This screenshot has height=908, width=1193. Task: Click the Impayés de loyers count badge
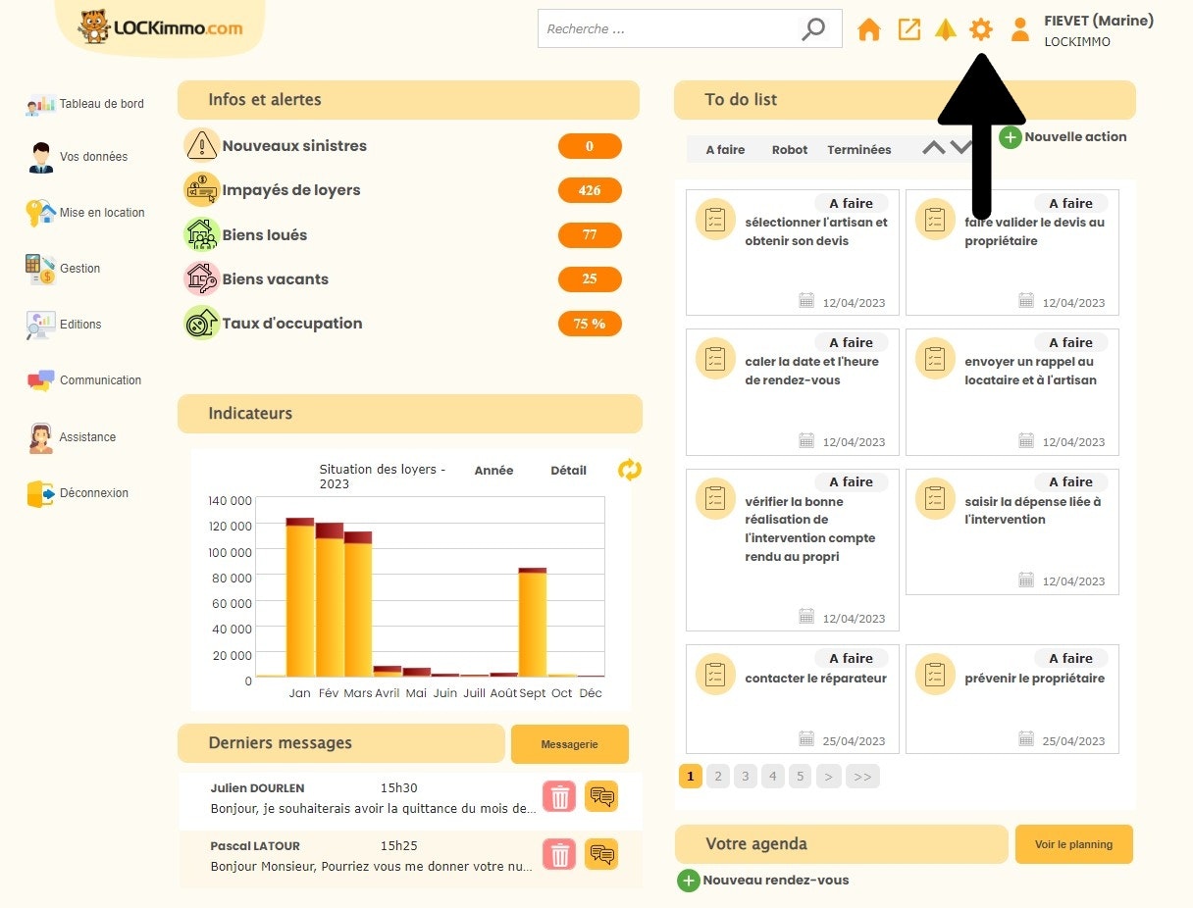[589, 190]
